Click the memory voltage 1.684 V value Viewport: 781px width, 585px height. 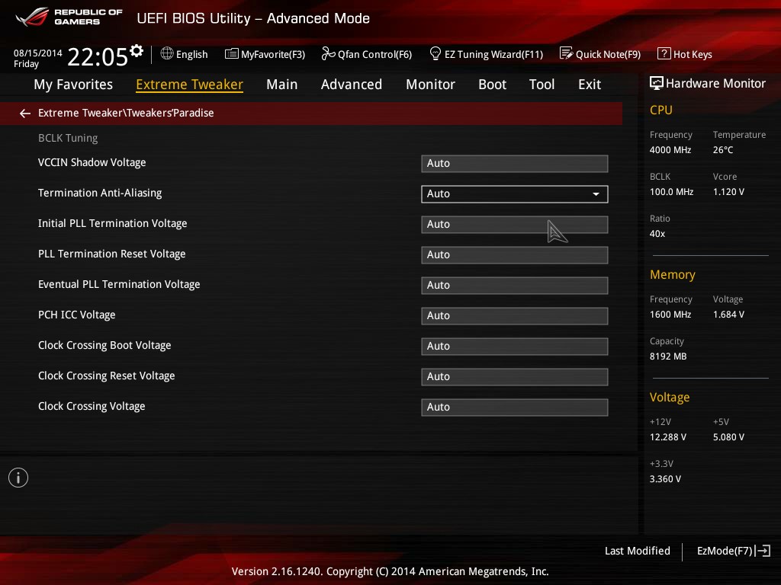point(728,315)
